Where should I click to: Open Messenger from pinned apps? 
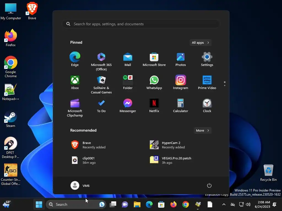[128, 105]
